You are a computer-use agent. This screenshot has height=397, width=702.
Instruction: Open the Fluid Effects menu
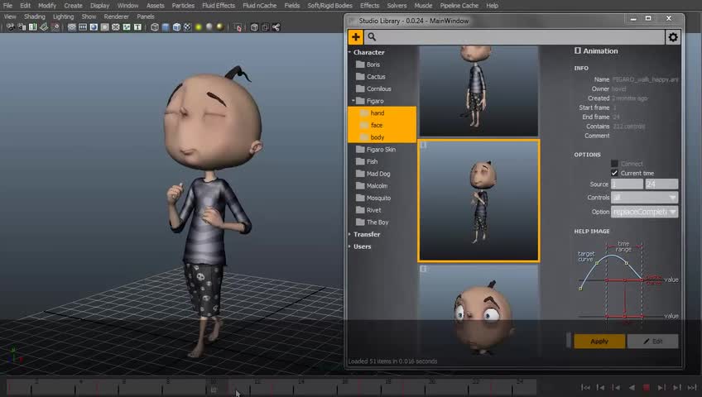(219, 5)
